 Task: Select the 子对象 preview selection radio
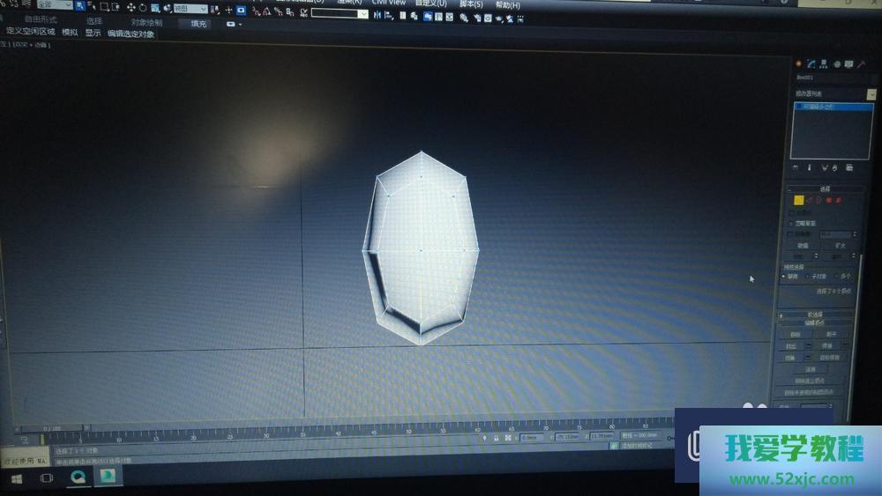(808, 276)
